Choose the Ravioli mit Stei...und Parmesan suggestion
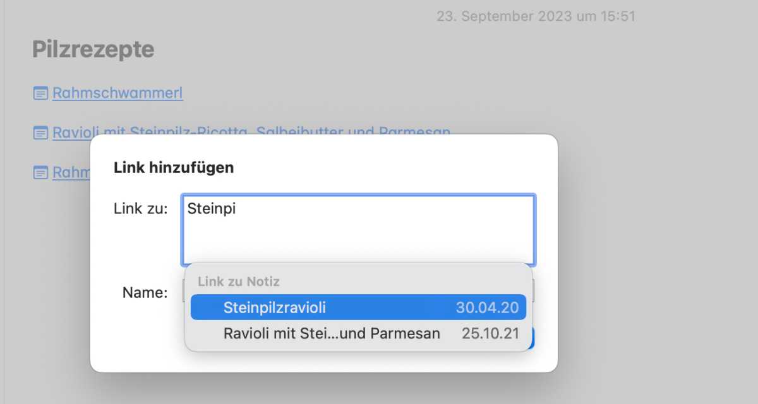 coord(332,333)
